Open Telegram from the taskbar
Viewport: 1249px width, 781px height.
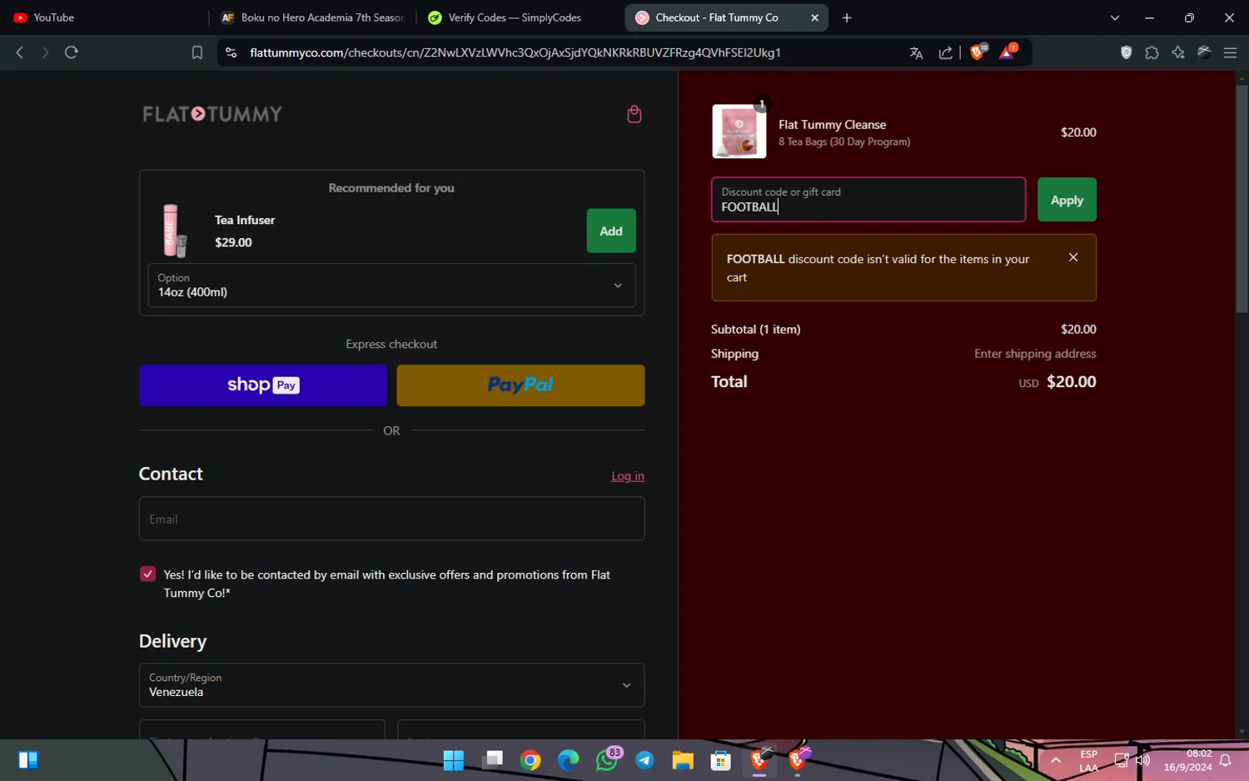point(645,760)
